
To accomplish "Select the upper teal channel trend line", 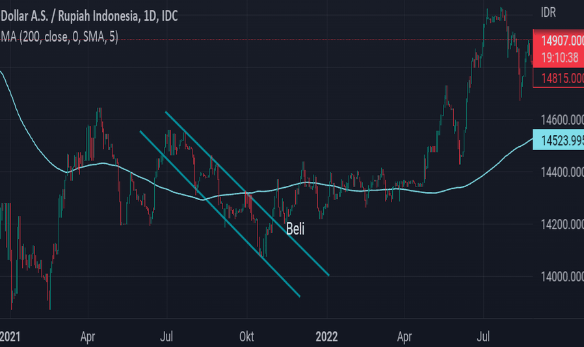I will point(247,193).
